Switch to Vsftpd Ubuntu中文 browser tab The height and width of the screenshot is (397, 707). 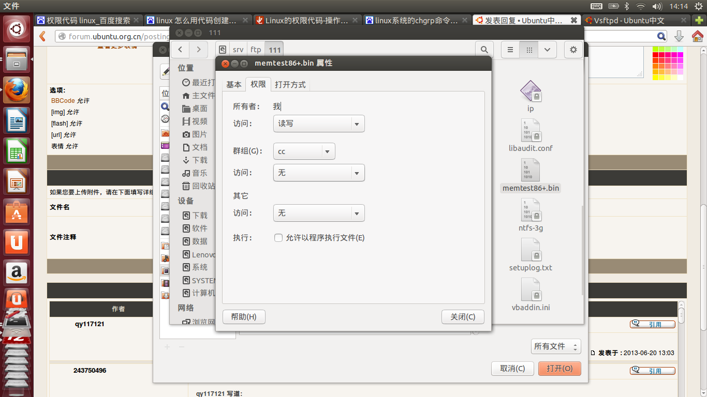point(636,21)
